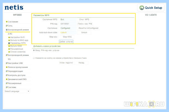Screen dimensions: 169x112
Task: Click Настройки Wi-Fi bullet icon
Action: click(9, 37)
